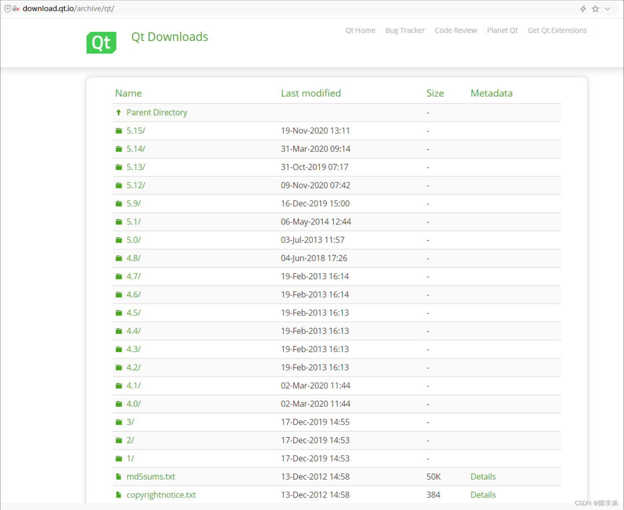624x510 pixels.
Task: Open the md5sums.txt file link
Action: [151, 477]
